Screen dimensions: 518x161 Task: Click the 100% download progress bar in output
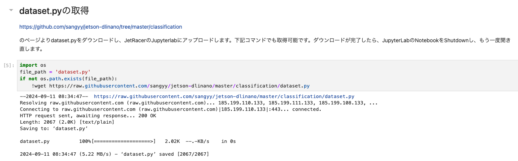(117, 141)
